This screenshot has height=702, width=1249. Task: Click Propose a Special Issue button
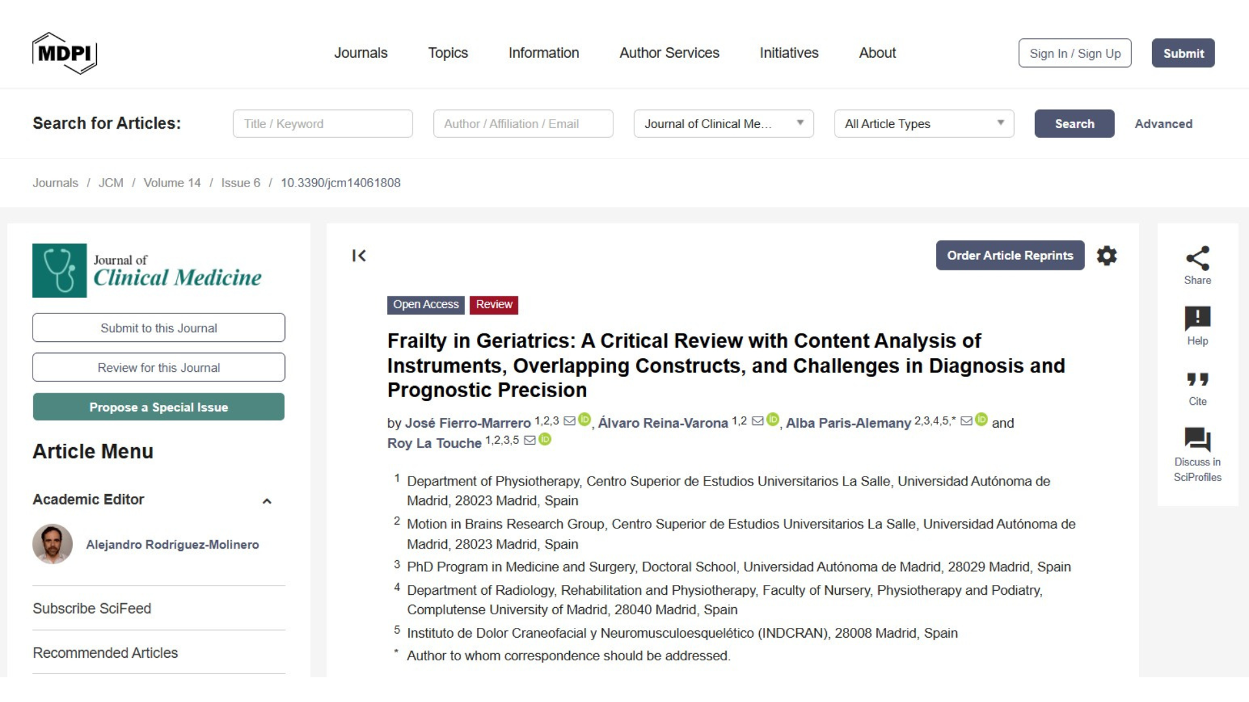click(159, 407)
